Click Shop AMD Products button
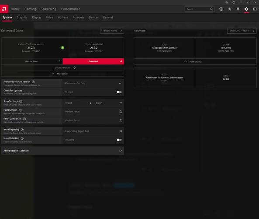The width and height of the screenshot is (259, 219). [242, 31]
